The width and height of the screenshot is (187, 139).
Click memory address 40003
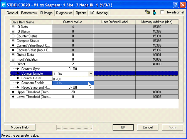click(x=157, y=64)
